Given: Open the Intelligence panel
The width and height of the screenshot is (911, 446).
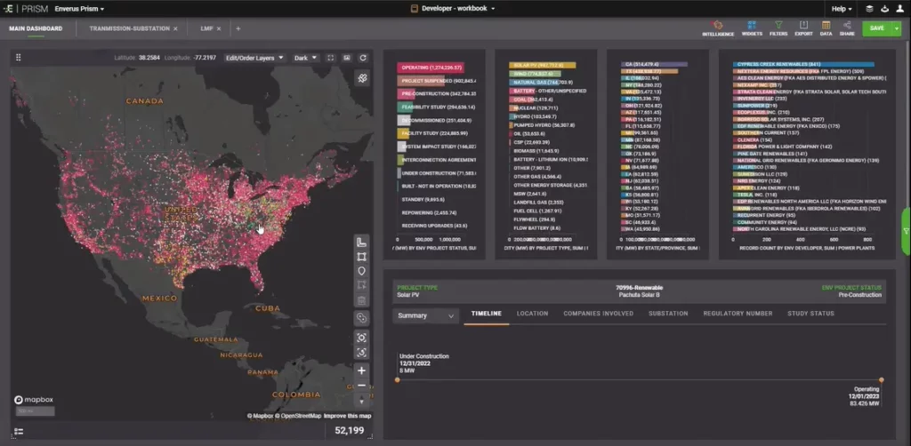Looking at the screenshot, I should coord(717,28).
